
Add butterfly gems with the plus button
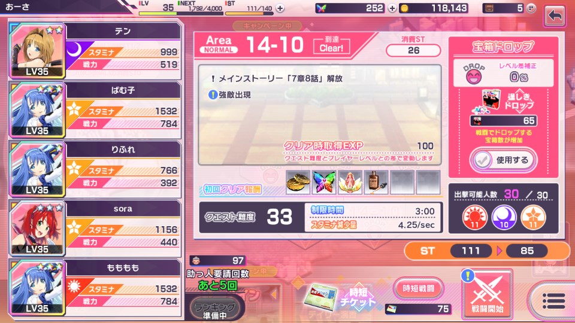[x=392, y=8]
